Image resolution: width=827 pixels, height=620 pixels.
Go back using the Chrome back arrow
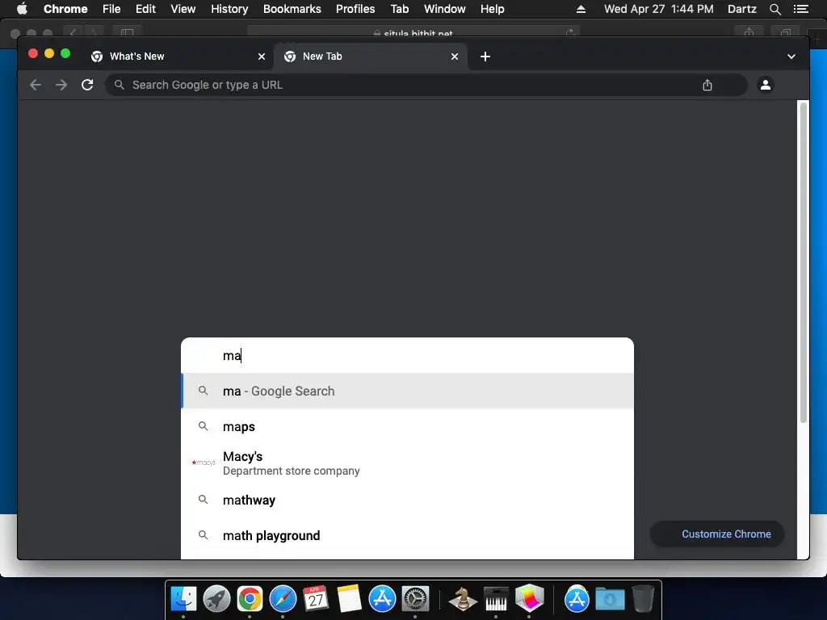pyautogui.click(x=36, y=85)
